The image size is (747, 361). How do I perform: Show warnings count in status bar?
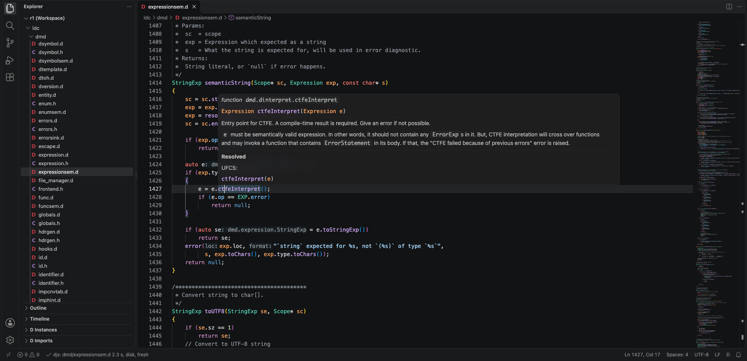tap(35, 354)
